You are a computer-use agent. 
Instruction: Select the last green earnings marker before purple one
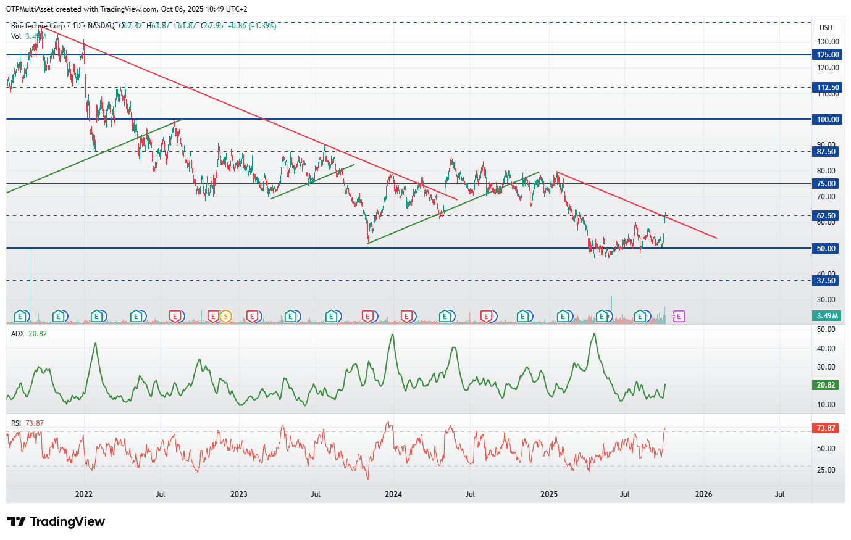[x=640, y=317]
